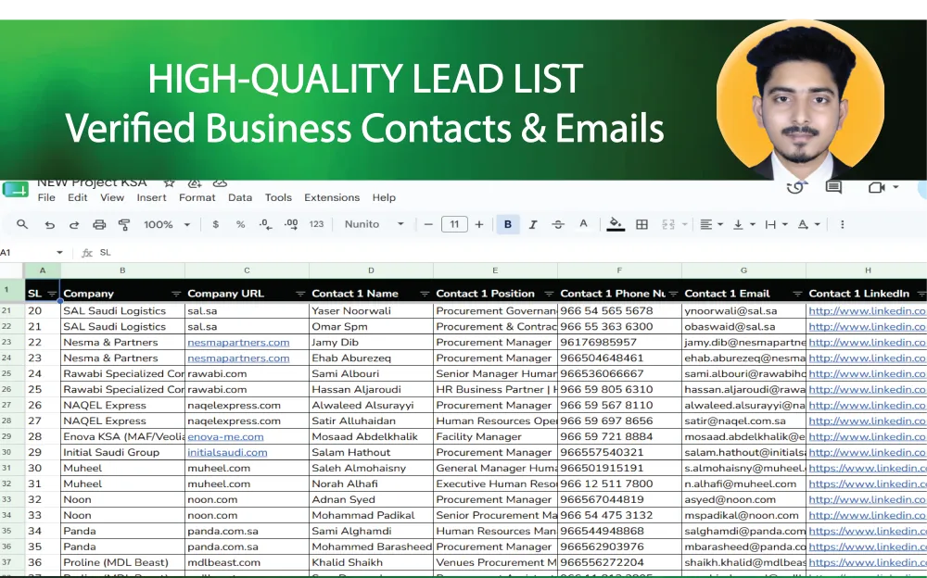This screenshot has height=578, width=927.
Task: Open the Format menu
Action: (197, 197)
